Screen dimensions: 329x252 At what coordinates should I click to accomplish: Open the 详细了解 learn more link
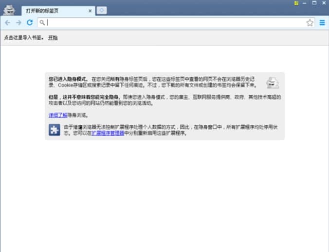point(58,115)
